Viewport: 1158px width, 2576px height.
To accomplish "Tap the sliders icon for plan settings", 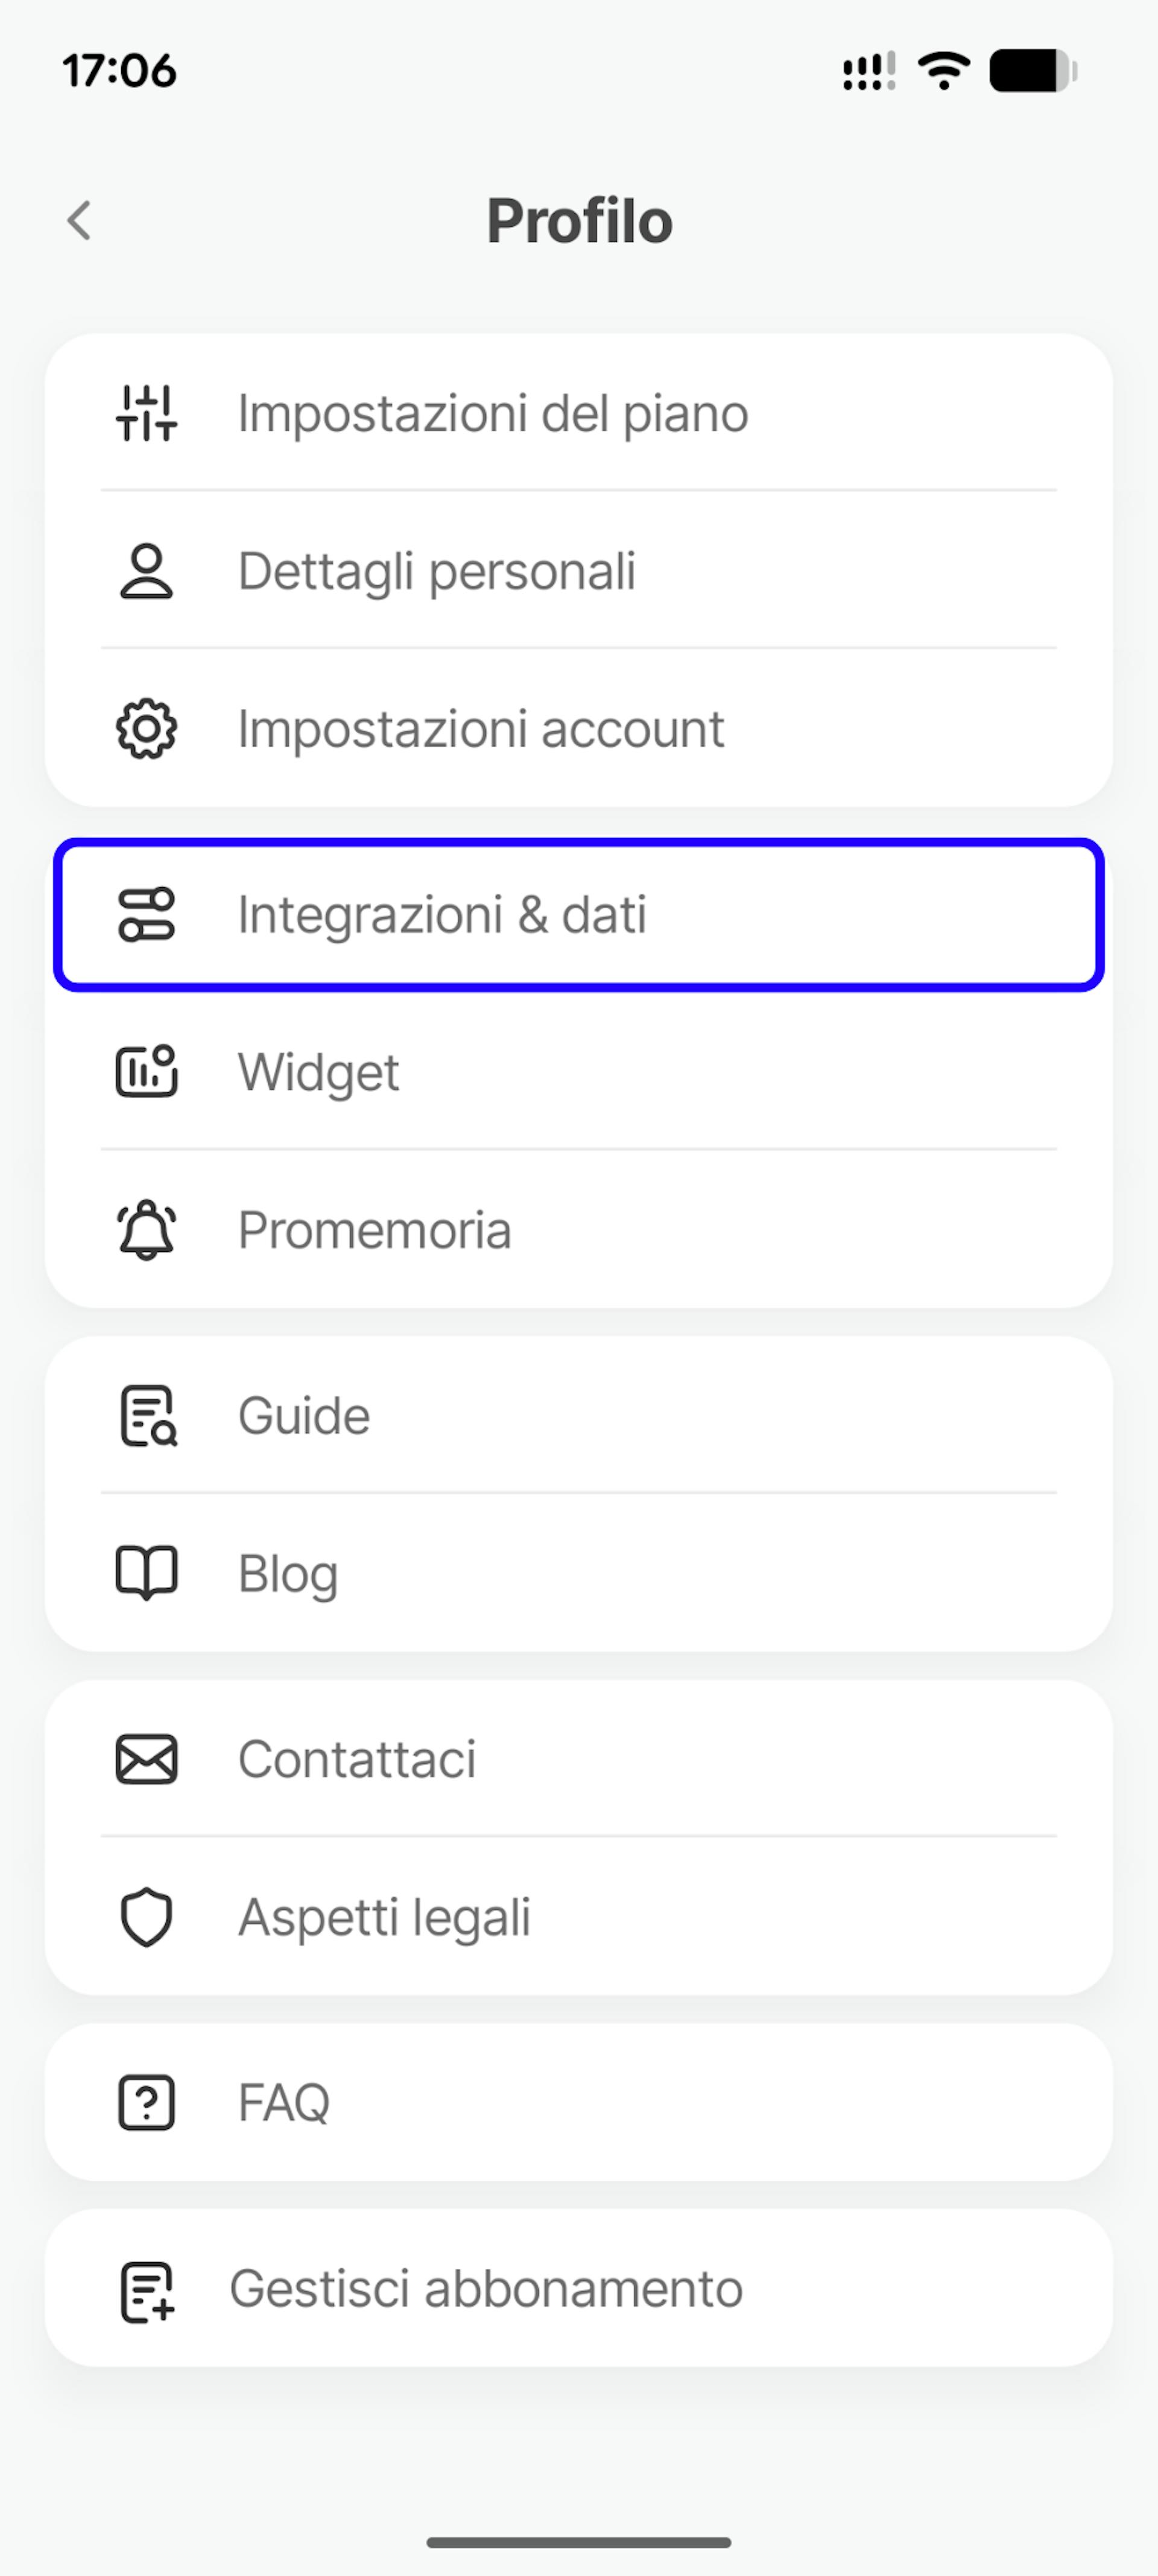I will (x=147, y=413).
